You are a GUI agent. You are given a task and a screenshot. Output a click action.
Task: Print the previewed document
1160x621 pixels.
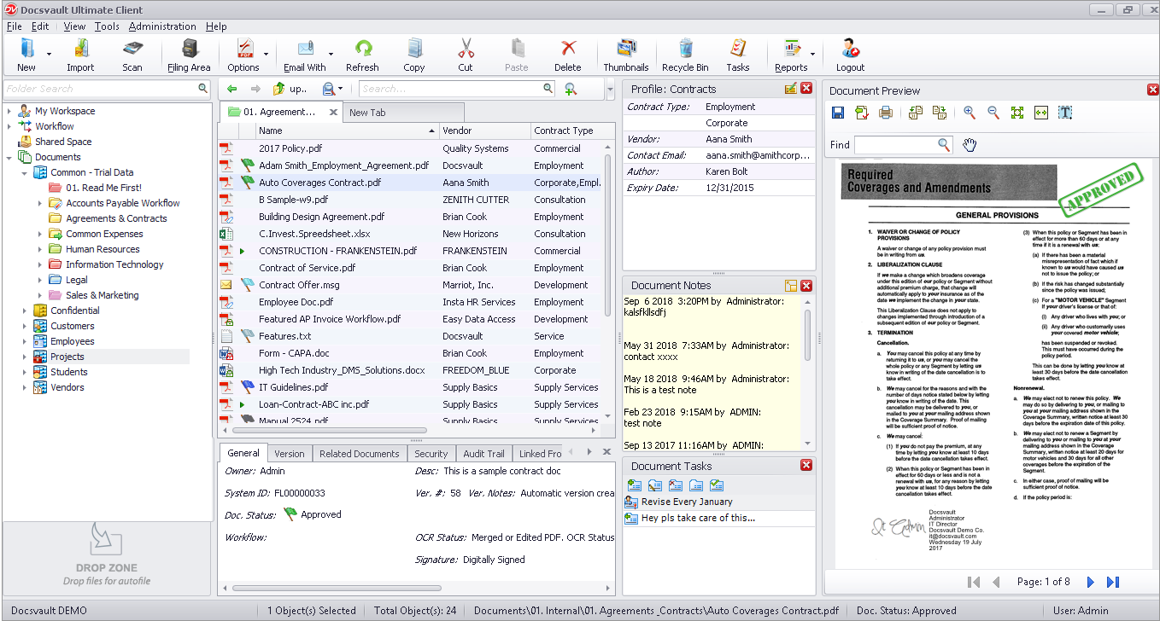coord(886,113)
